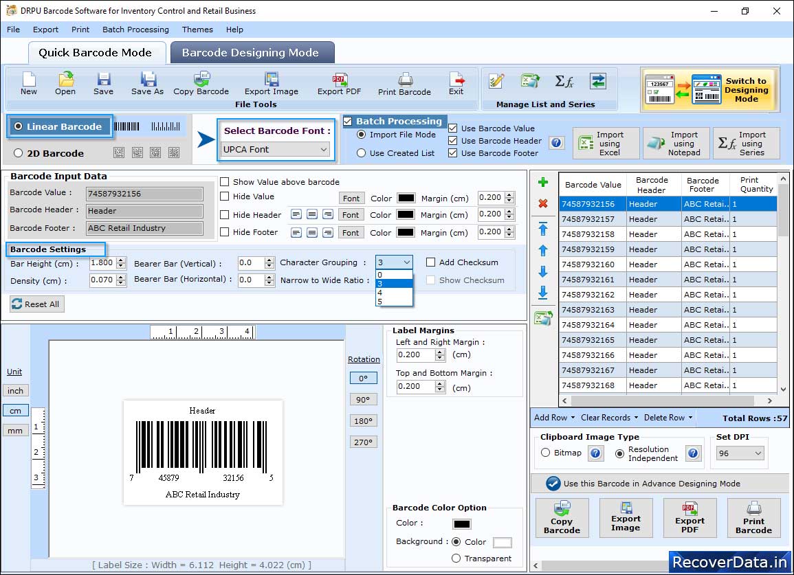
Task: Click the help icon beside Bitmap
Action: pyautogui.click(x=595, y=453)
